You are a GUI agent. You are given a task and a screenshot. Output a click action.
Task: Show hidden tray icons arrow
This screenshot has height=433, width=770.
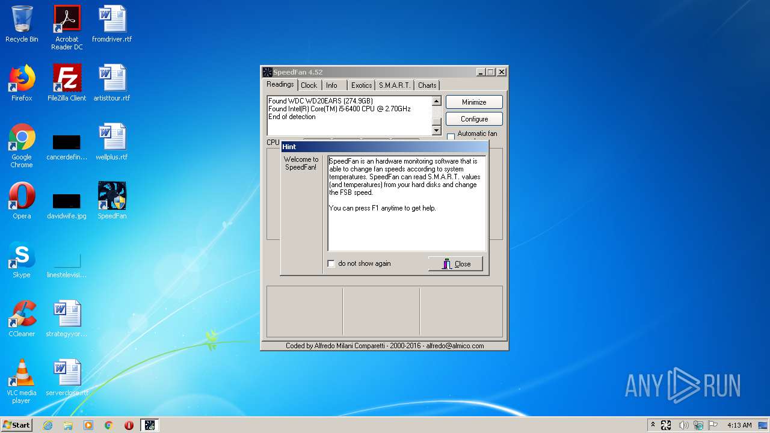click(653, 425)
